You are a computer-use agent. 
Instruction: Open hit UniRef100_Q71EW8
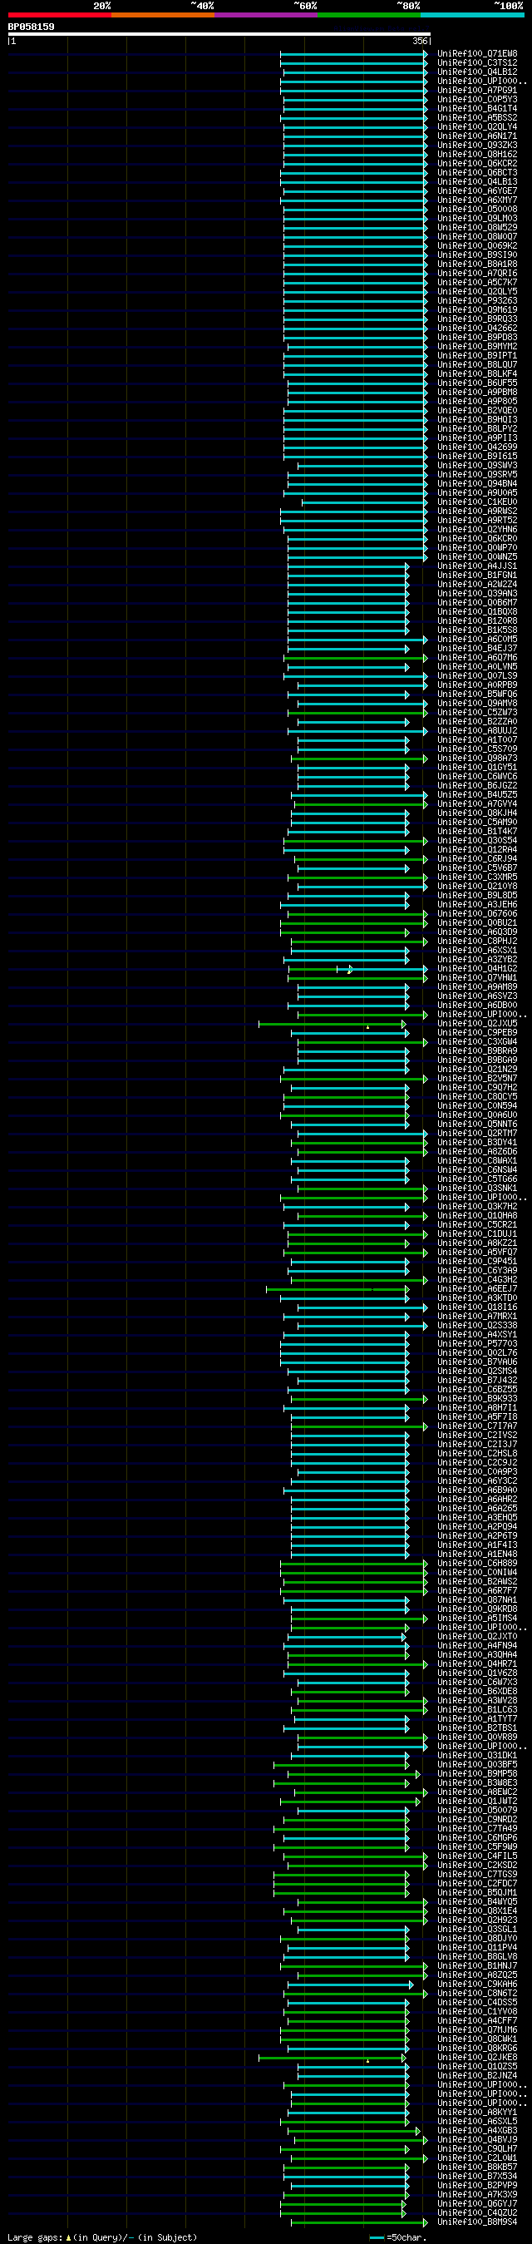pos(477,54)
